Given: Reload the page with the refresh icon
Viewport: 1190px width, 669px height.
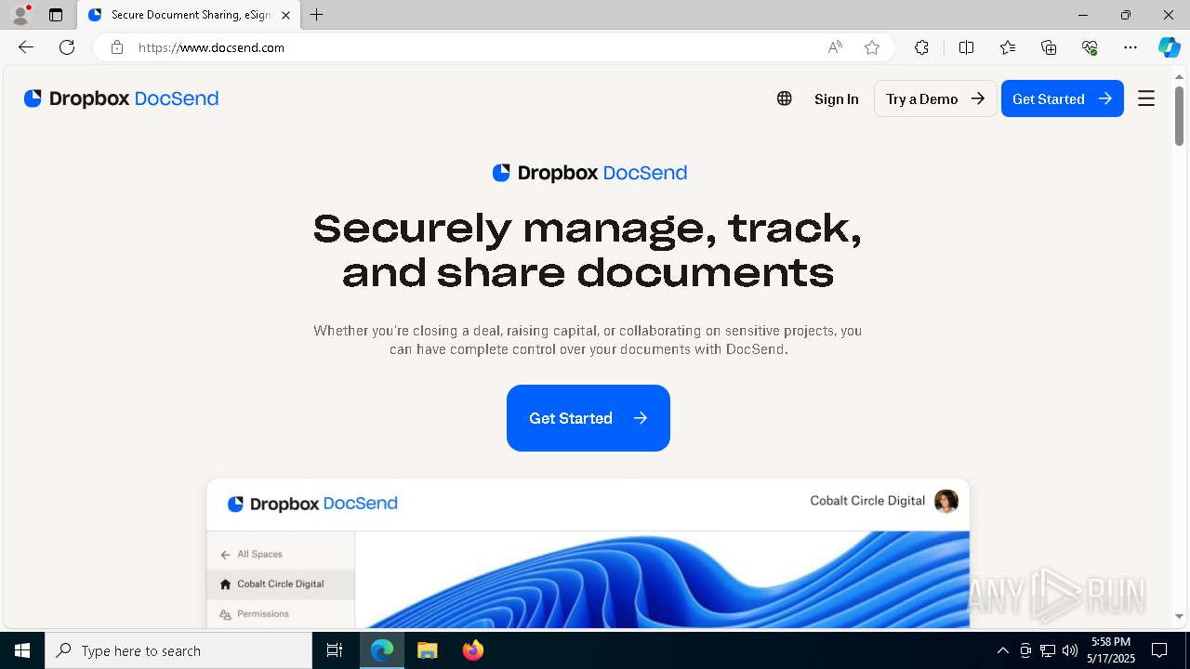Looking at the screenshot, I should tap(67, 47).
